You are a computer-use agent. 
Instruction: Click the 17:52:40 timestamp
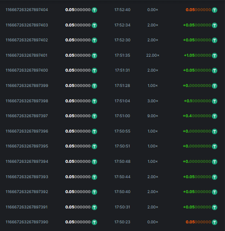click(x=122, y=10)
